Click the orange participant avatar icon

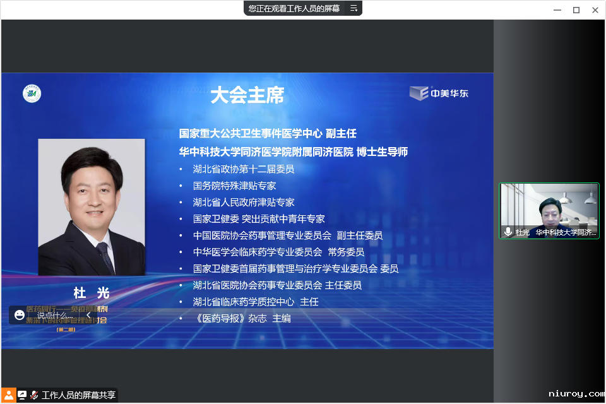coord(8,395)
